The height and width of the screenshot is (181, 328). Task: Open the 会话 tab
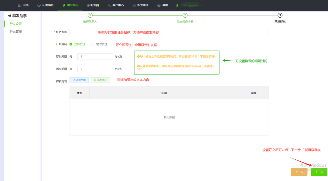click(23, 5)
